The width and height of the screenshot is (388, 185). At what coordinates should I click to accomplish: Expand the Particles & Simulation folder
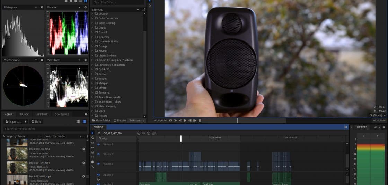click(92, 65)
